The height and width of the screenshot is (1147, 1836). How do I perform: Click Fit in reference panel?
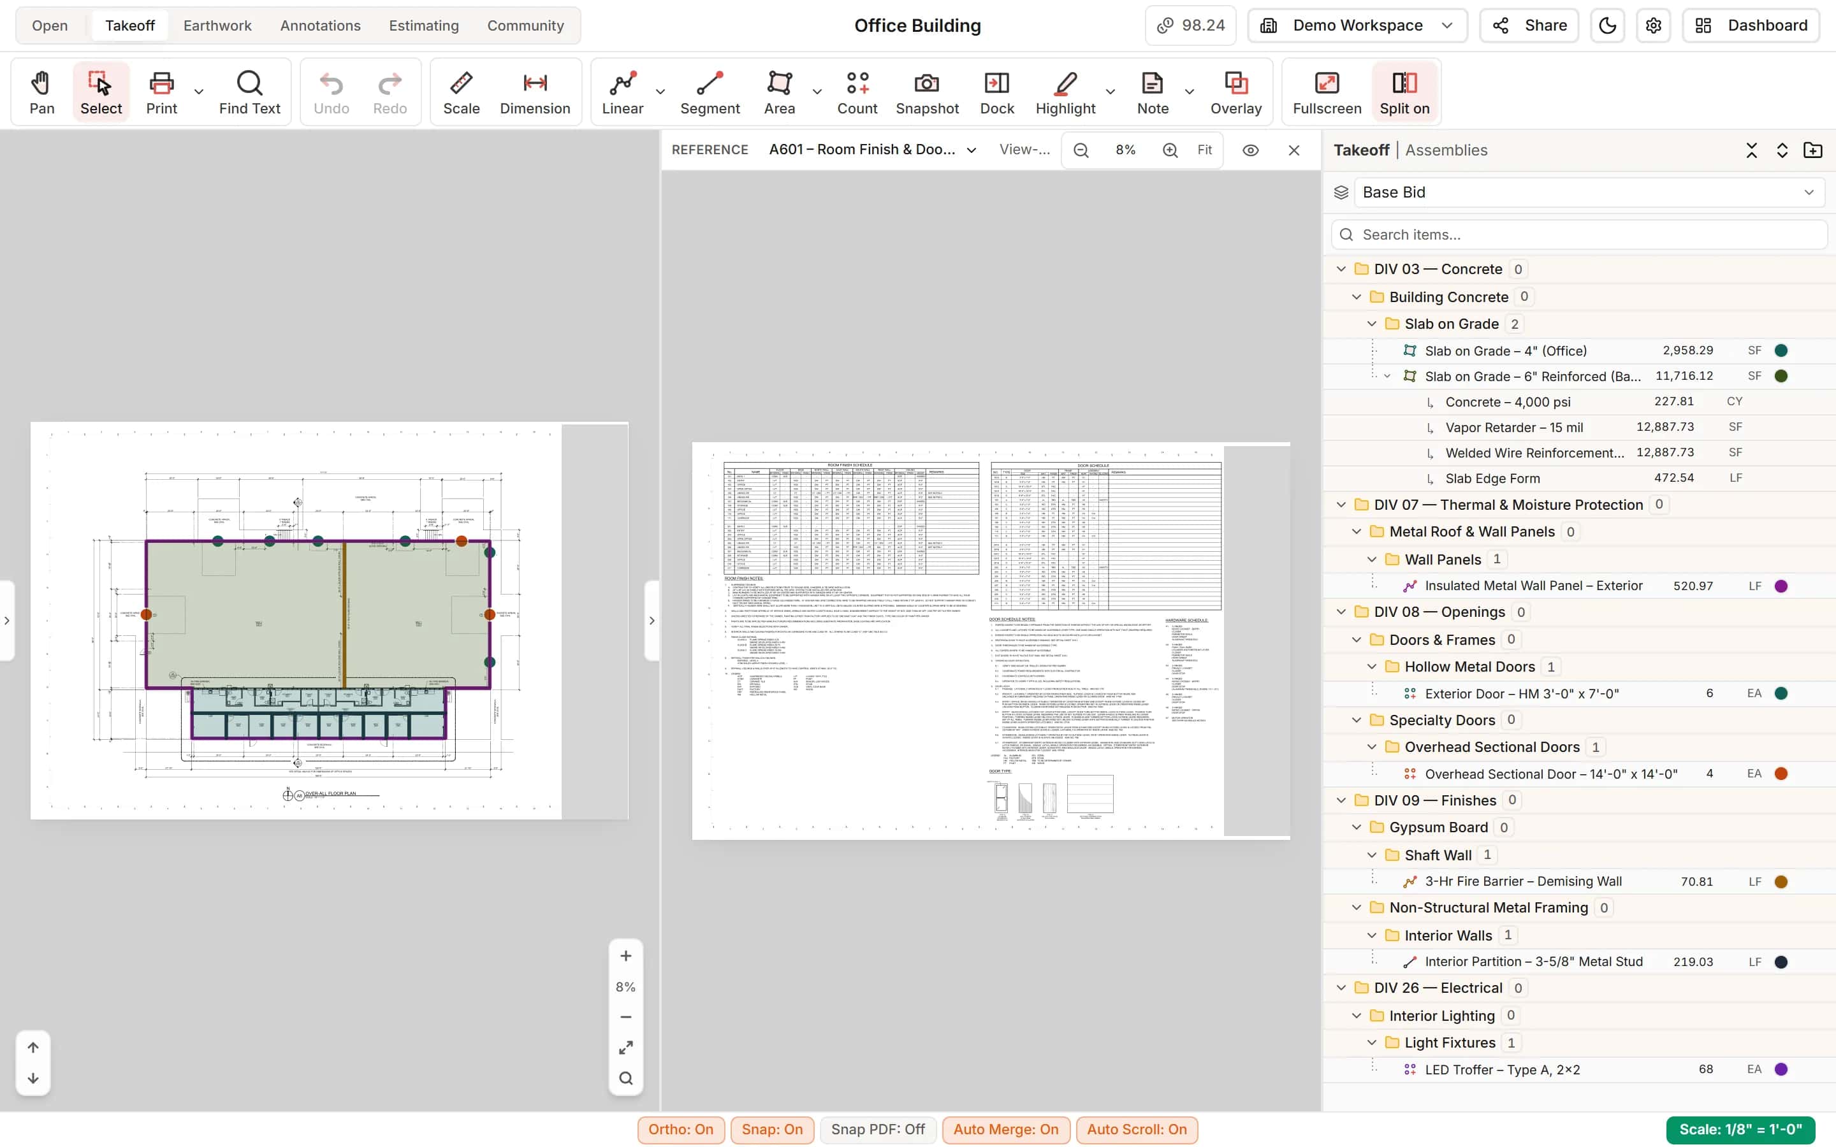(1204, 150)
